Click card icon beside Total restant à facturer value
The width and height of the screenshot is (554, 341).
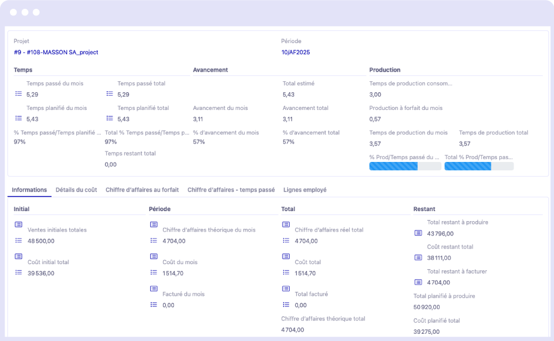[x=418, y=282]
